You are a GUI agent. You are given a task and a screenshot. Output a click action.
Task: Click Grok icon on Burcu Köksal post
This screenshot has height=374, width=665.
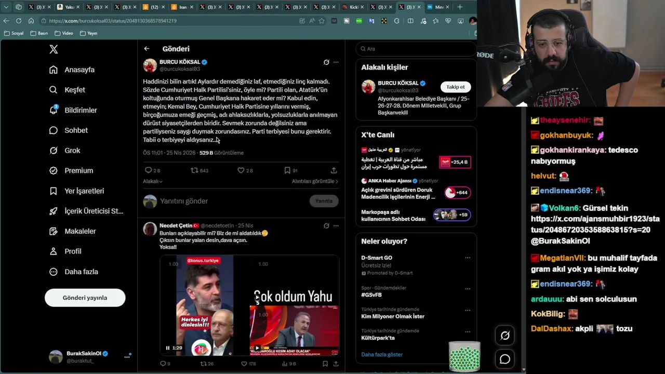326,62
